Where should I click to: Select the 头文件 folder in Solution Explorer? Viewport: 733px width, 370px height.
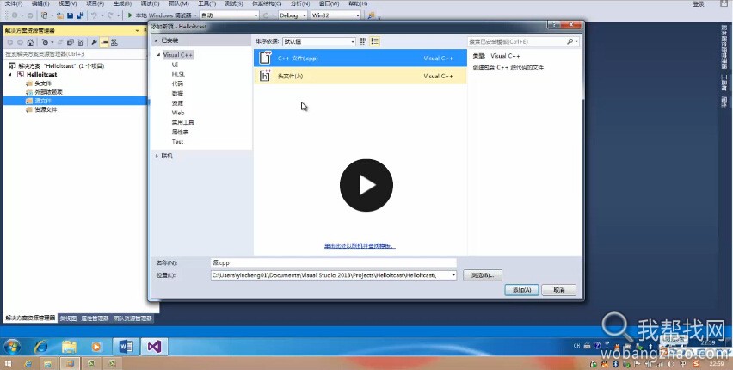pos(43,83)
